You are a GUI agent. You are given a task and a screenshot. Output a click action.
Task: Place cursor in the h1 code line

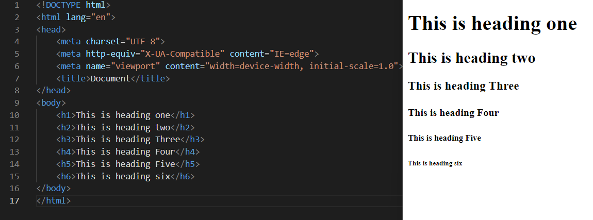click(x=125, y=115)
